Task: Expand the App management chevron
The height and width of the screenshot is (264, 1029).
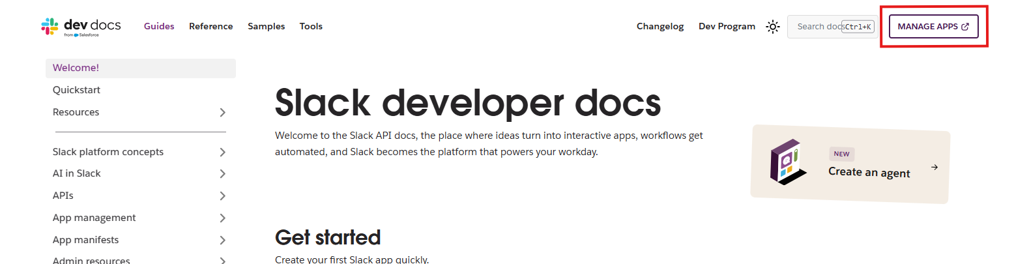Action: [x=222, y=218]
